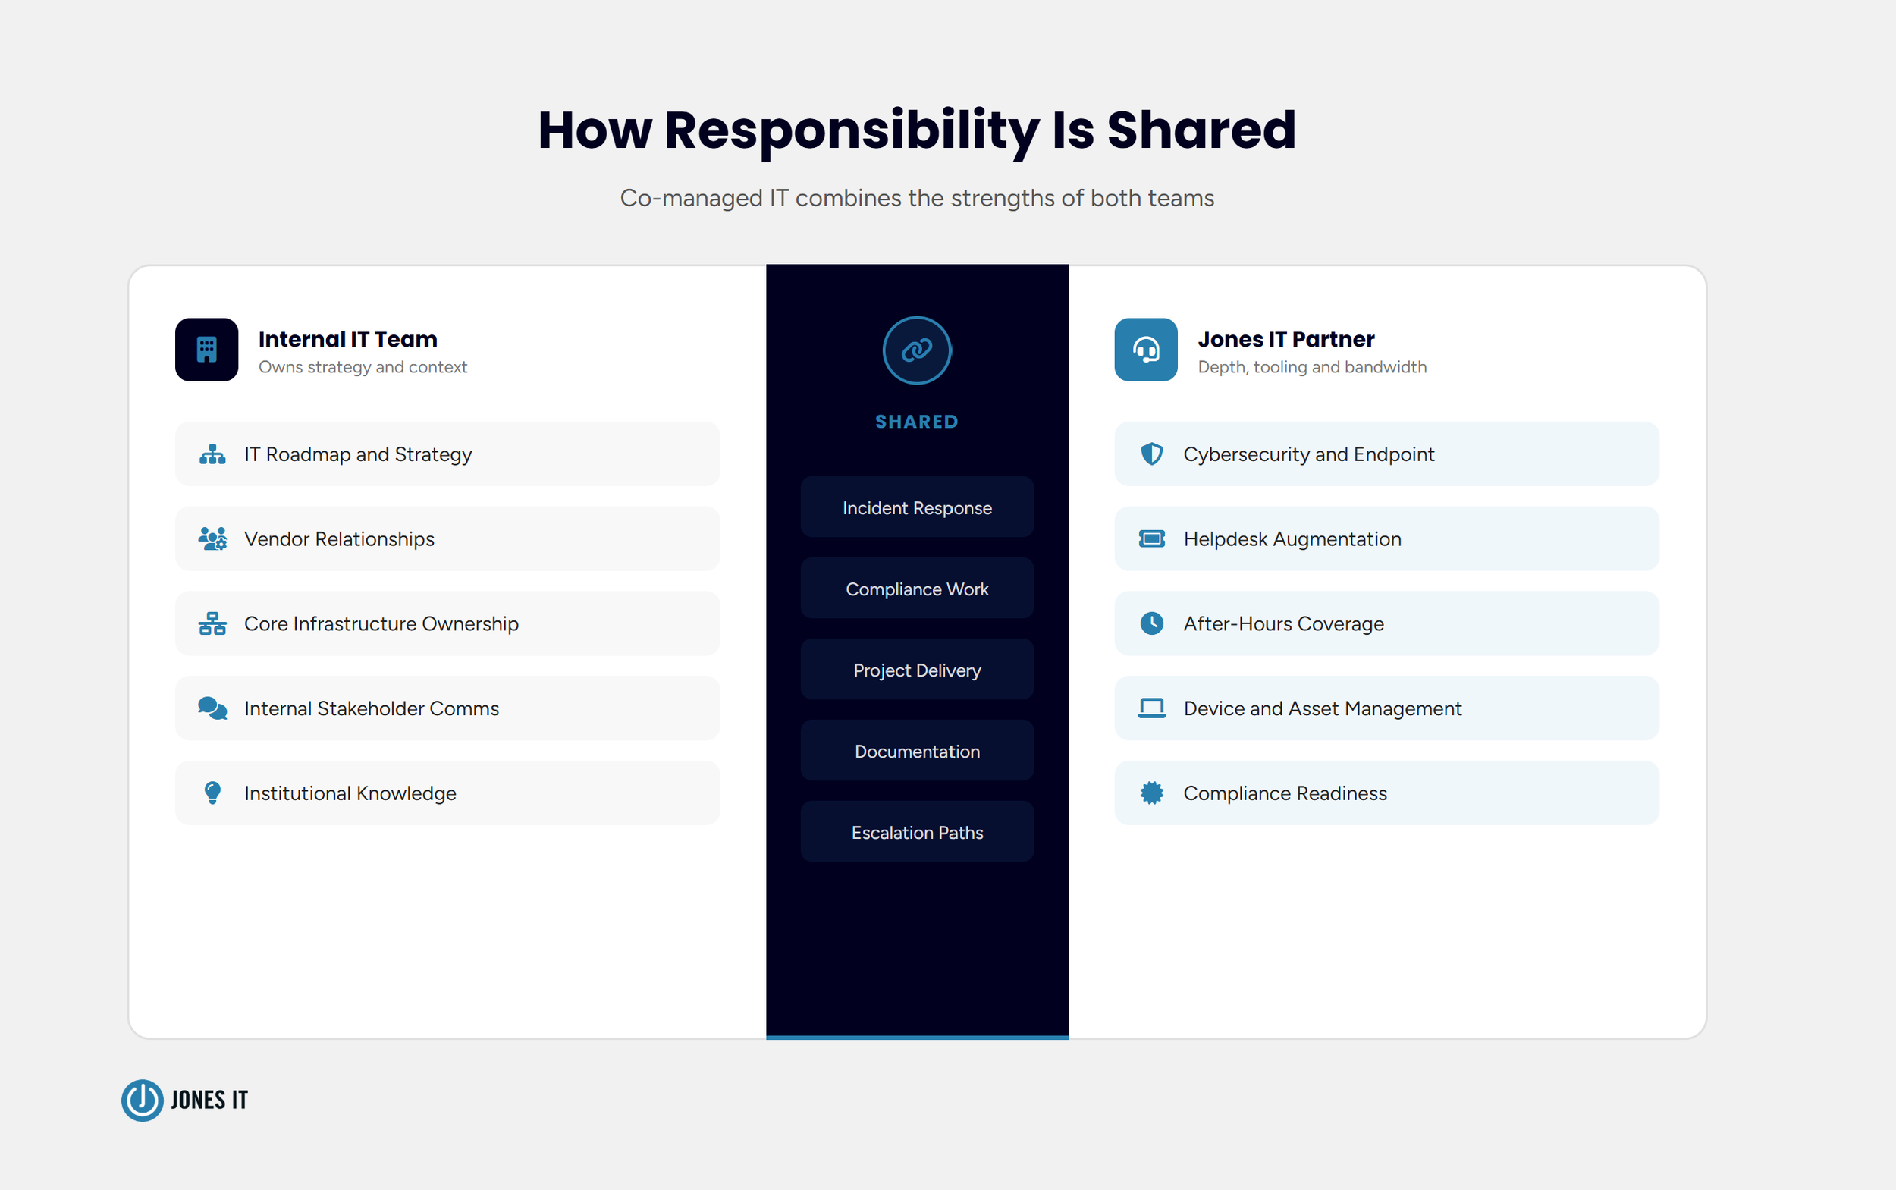Click the Institutional Knowledge lightbulb icon
The width and height of the screenshot is (1896, 1190).
click(212, 793)
